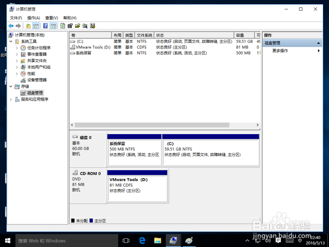Expand Services and Applications (服务和应用程序) branch
Screen dimensions: 329x247
click(x=11, y=99)
